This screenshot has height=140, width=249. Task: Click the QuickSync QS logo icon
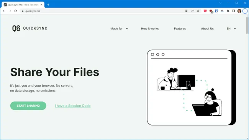coord(16,28)
